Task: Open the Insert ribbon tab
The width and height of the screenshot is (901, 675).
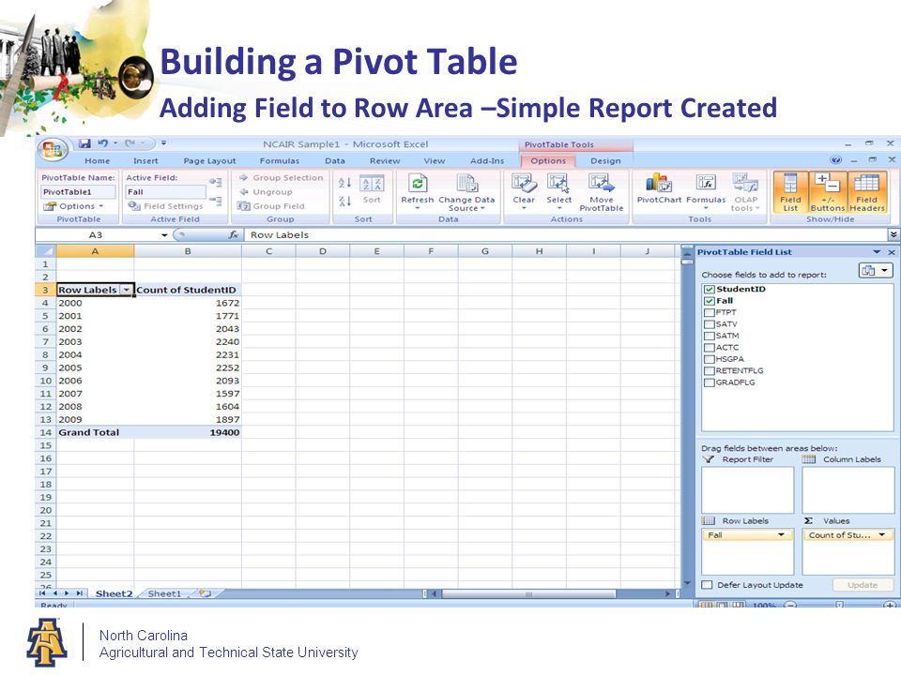Action: pyautogui.click(x=145, y=161)
